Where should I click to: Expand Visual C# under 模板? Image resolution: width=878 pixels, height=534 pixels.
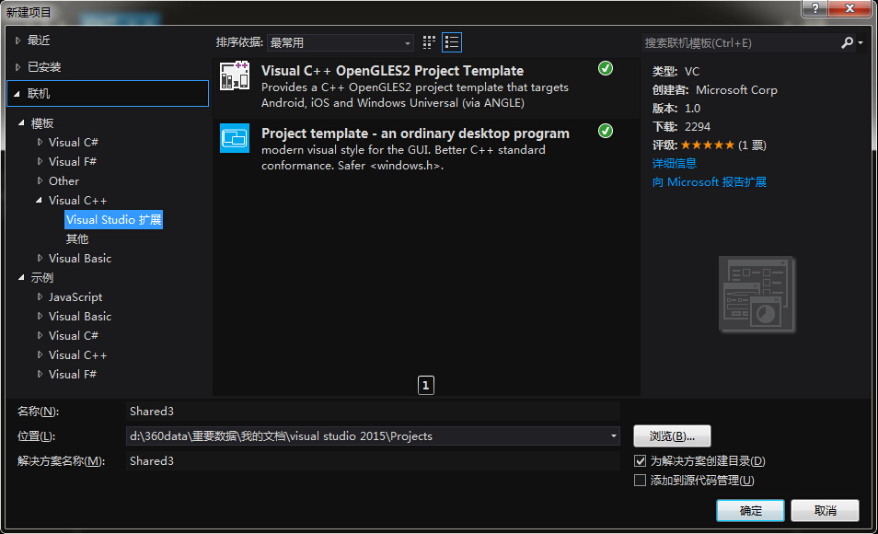pyautogui.click(x=40, y=143)
